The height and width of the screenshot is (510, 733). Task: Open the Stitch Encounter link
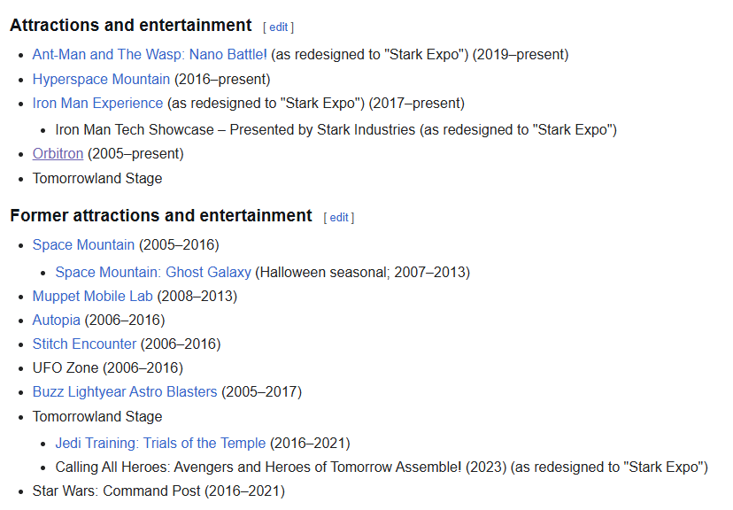click(84, 344)
